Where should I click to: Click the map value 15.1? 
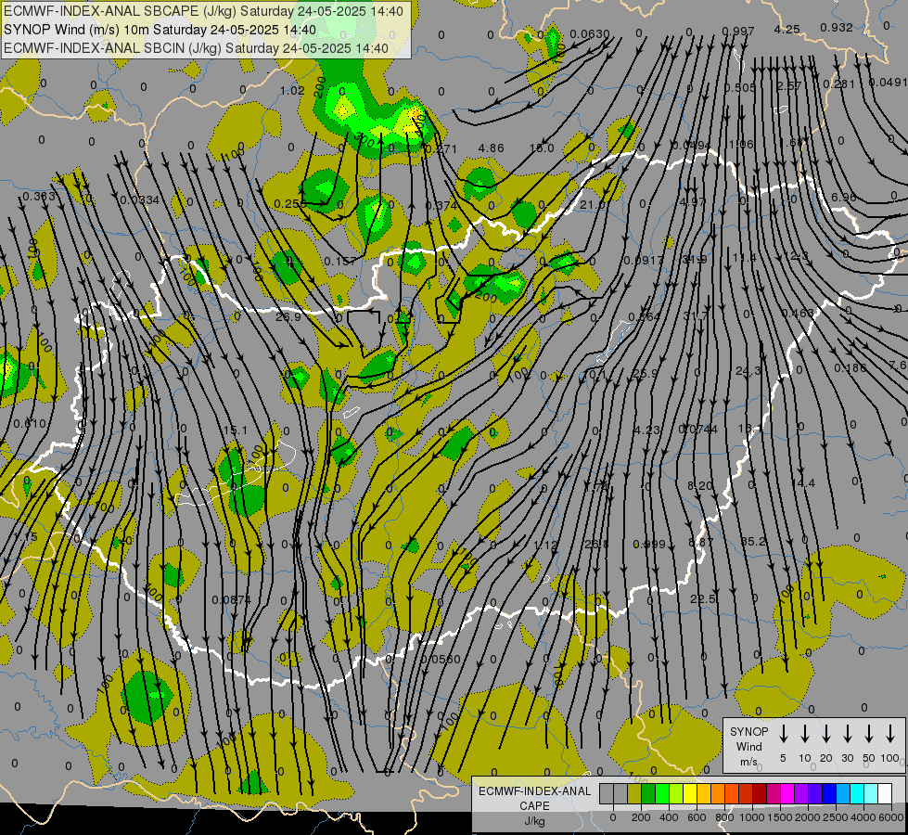click(235, 430)
